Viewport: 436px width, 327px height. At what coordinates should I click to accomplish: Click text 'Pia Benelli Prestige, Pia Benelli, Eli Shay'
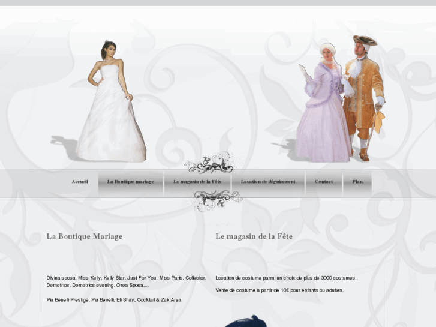pyautogui.click(x=114, y=300)
